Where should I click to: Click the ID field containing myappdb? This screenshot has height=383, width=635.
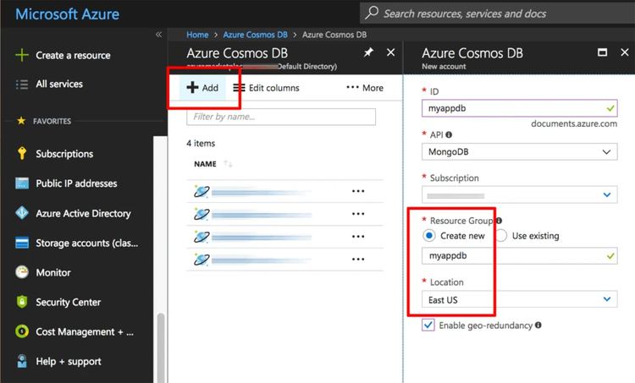click(520, 108)
